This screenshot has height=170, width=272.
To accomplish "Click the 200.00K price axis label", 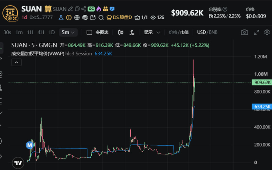I will click(262, 145).
